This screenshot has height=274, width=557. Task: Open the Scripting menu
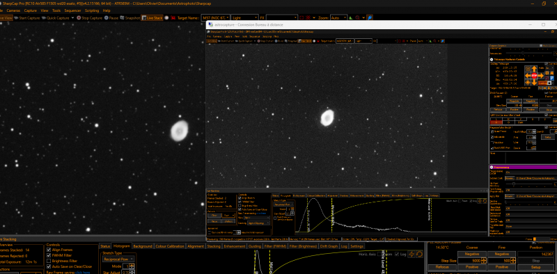(x=92, y=10)
